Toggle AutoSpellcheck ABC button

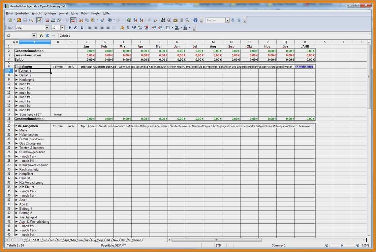point(73,20)
